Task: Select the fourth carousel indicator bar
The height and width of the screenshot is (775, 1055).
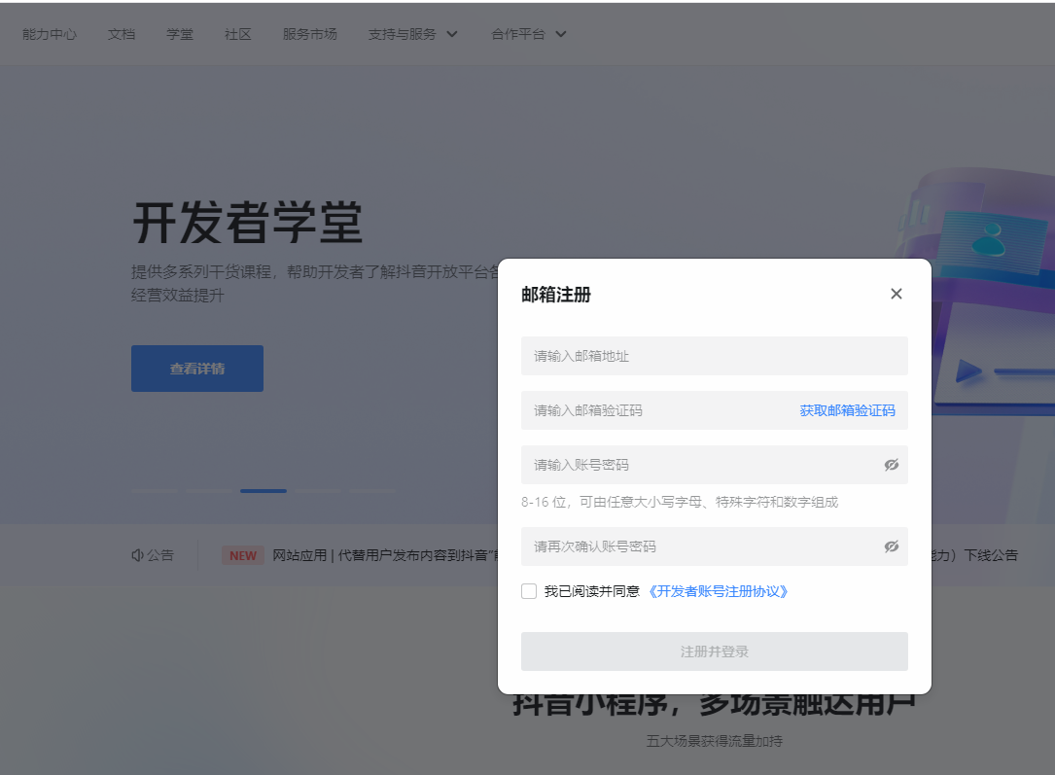Action: [318, 491]
